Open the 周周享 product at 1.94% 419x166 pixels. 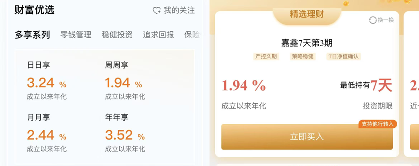pyautogui.click(x=125, y=80)
